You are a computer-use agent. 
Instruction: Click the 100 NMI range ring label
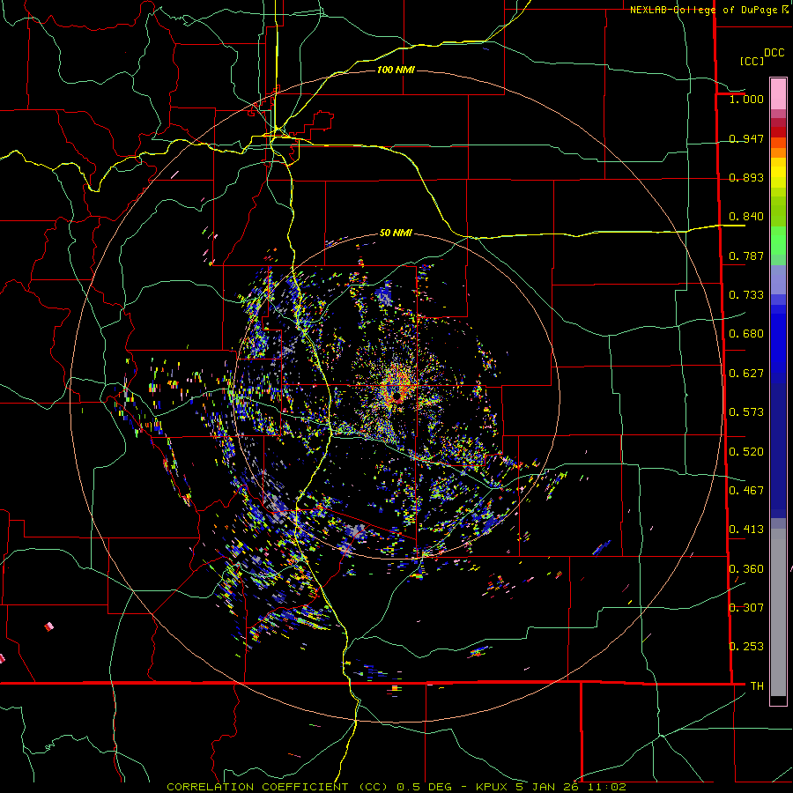point(396,70)
